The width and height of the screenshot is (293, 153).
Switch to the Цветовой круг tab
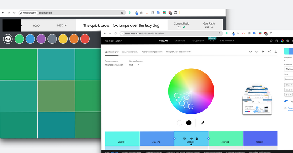[112, 52]
